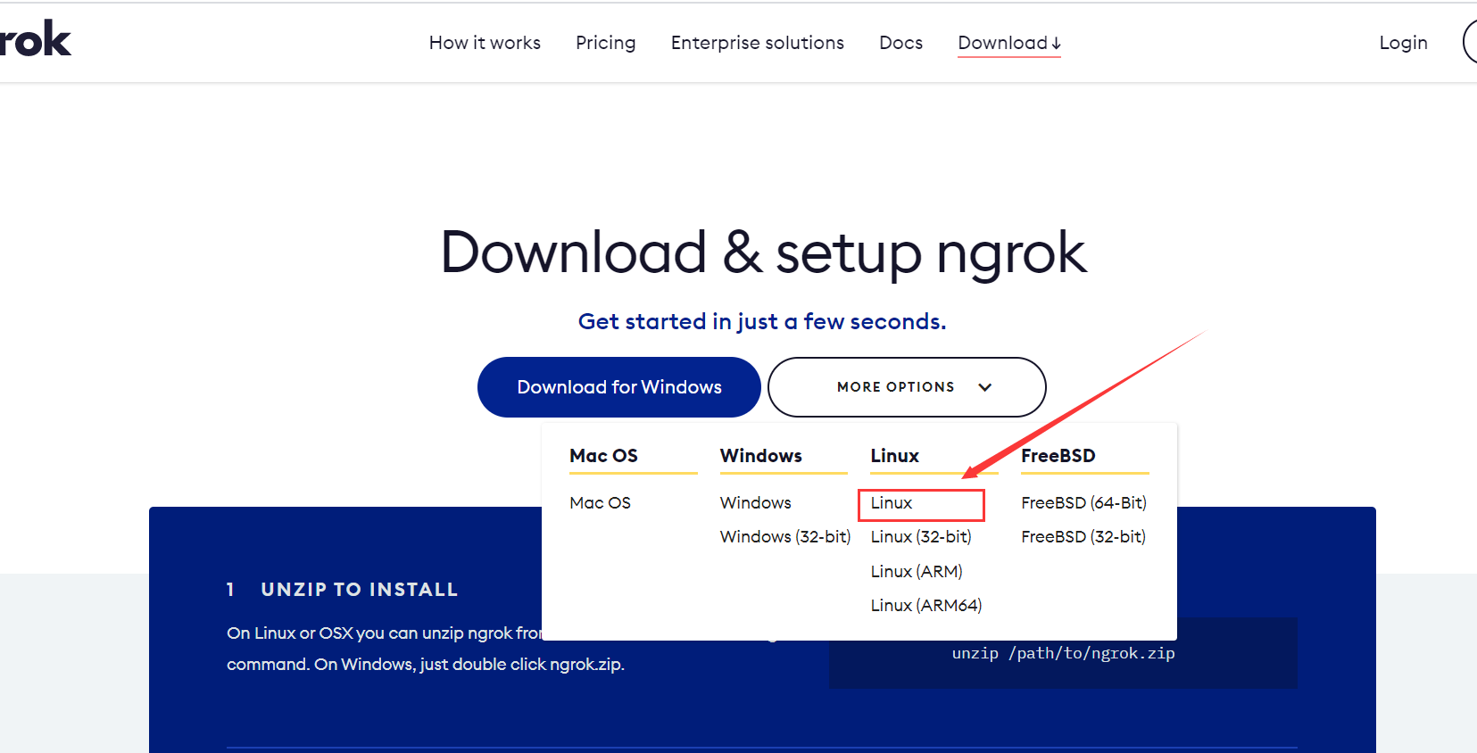
Task: Choose the Windows download option
Action: coord(756,503)
